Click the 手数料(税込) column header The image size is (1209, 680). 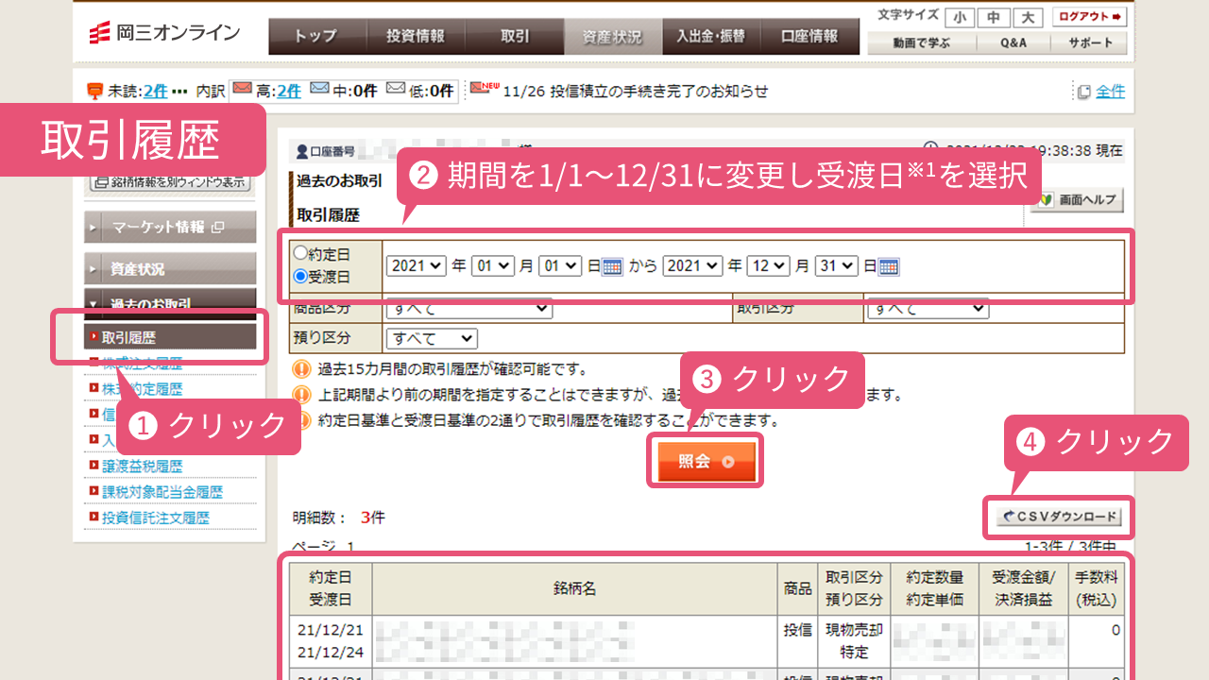tap(1097, 588)
